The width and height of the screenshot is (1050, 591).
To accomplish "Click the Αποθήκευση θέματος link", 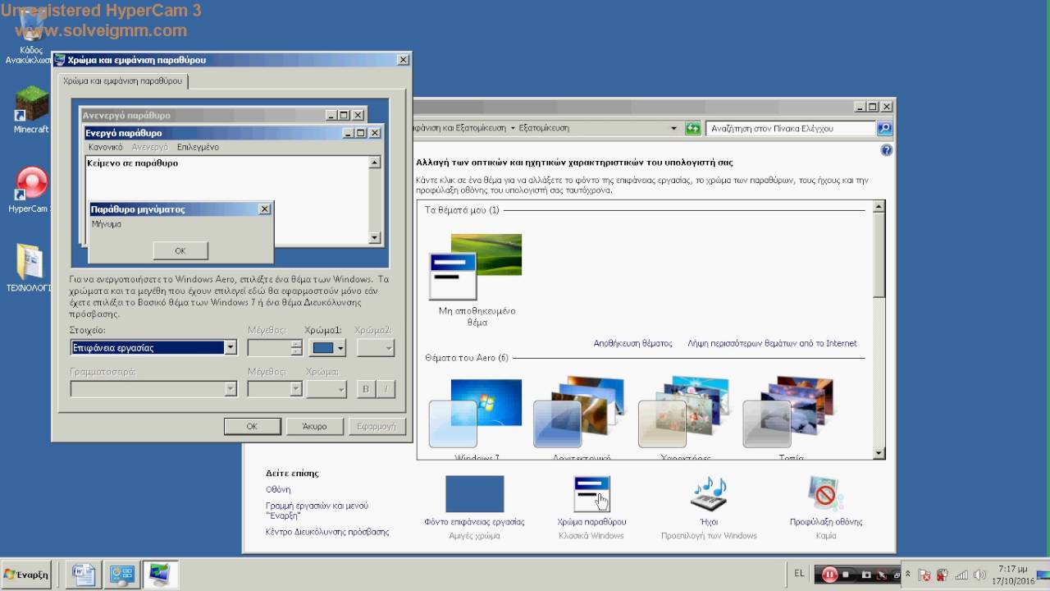I will [632, 343].
